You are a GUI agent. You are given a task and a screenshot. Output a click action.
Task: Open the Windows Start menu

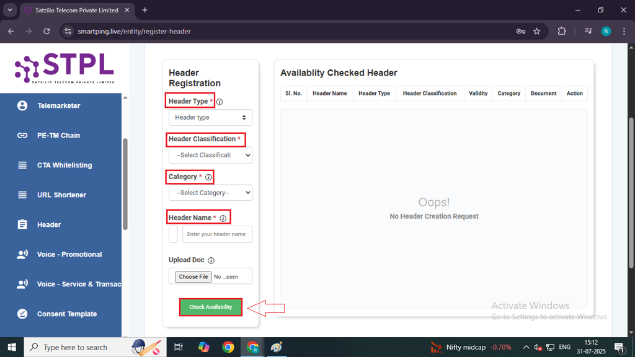click(12, 347)
